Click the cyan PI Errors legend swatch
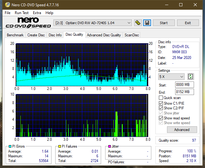The image size is (205, 168). pyautogui.click(x=10, y=146)
